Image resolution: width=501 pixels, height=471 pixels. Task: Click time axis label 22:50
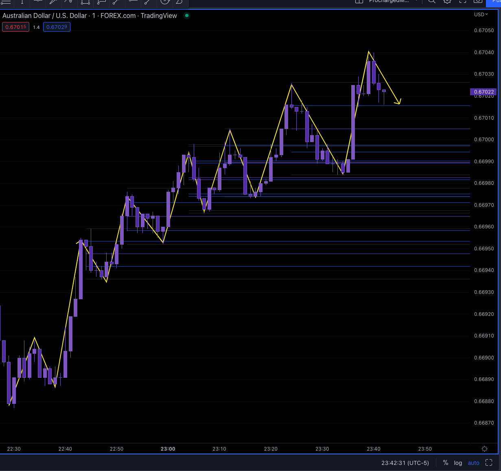pyautogui.click(x=116, y=449)
